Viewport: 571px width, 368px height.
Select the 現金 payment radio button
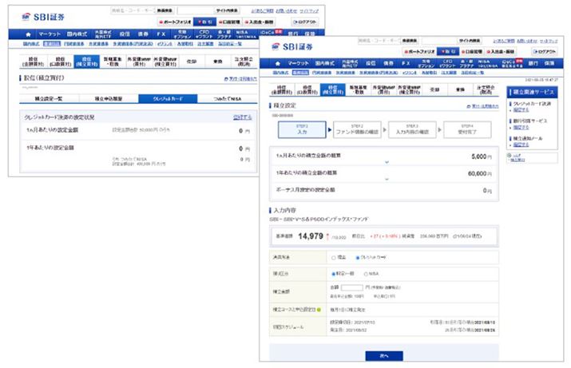point(332,258)
